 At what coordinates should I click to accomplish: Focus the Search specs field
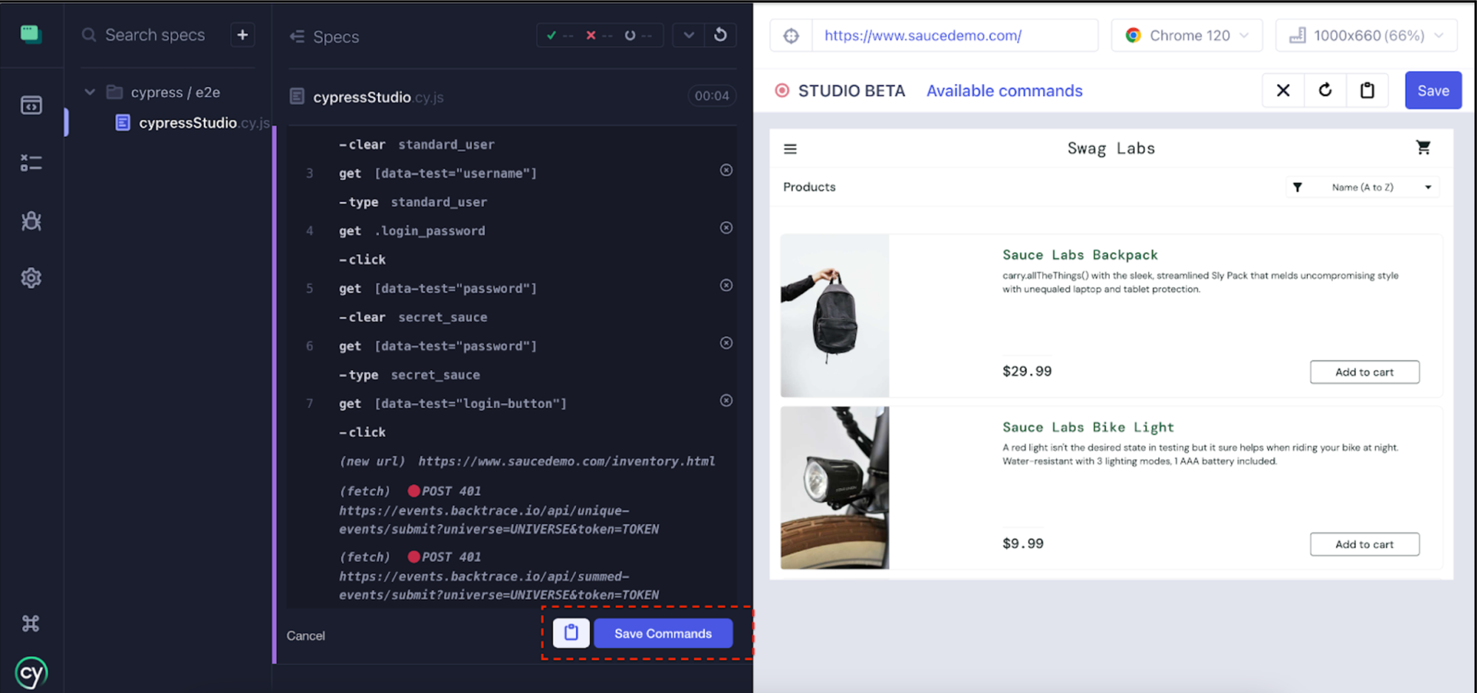pyautogui.click(x=155, y=35)
